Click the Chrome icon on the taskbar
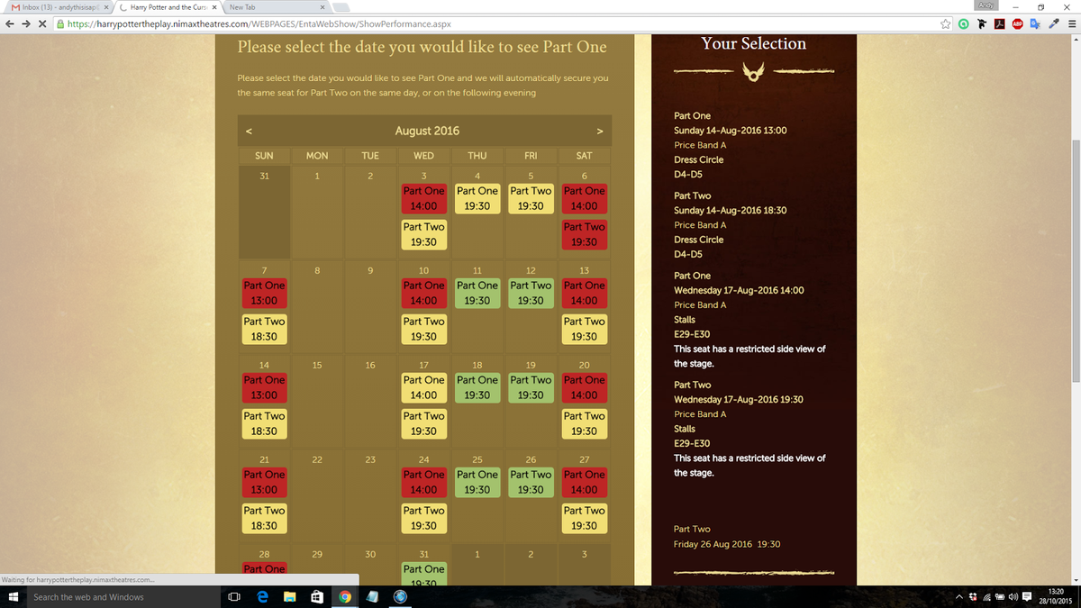The image size is (1081, 608). click(x=344, y=597)
